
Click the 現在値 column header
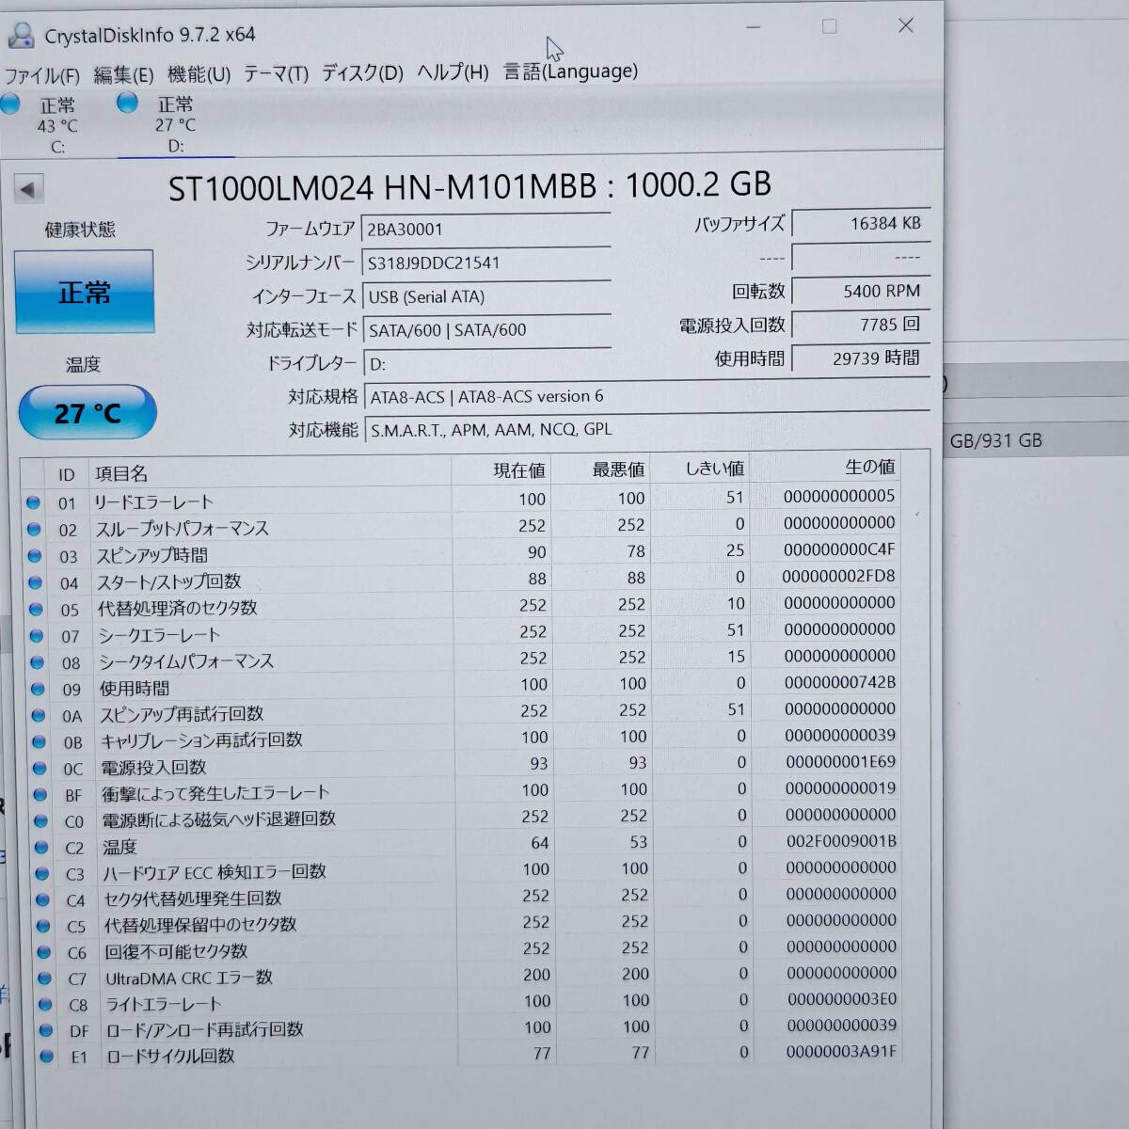coord(502,470)
